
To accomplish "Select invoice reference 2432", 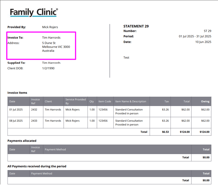I will 34,110.
